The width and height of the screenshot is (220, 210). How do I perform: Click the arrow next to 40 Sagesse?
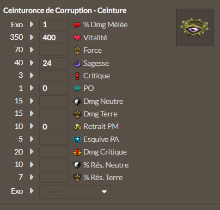click(x=32, y=63)
